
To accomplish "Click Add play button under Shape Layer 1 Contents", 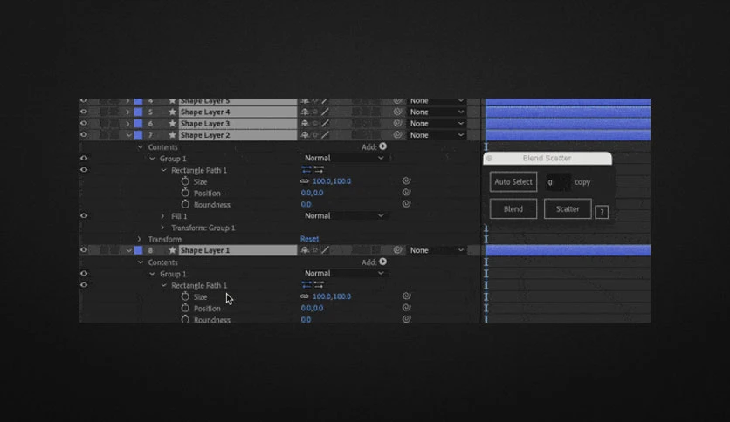I will [382, 262].
